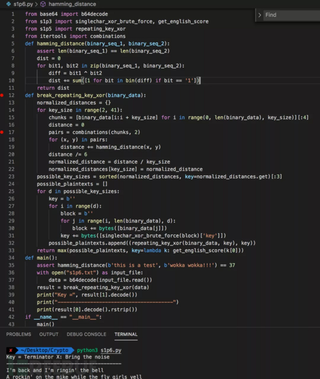Click inside the Find input field
320x379 pixels.
(290, 15)
